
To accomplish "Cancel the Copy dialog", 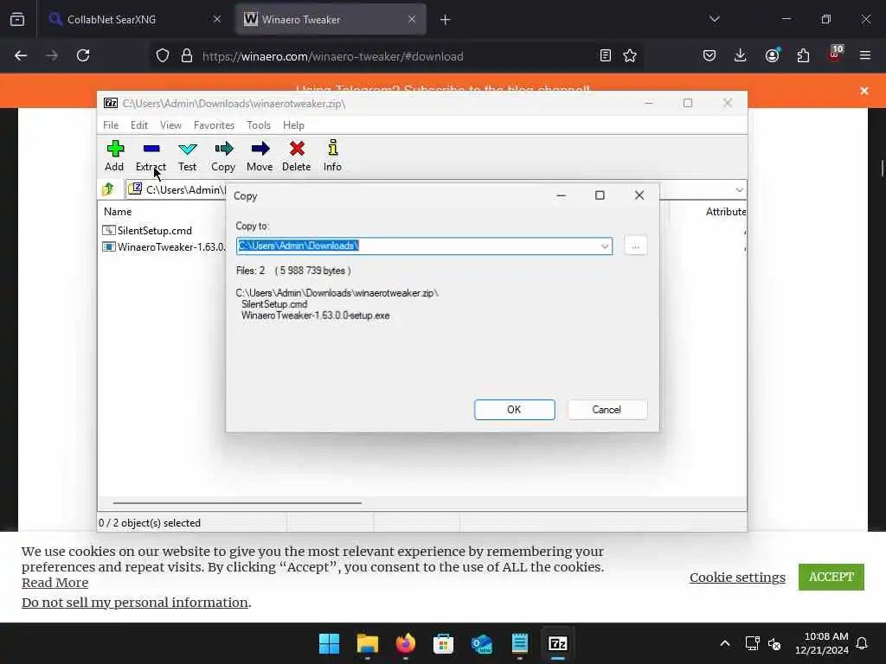I will click(x=607, y=410).
